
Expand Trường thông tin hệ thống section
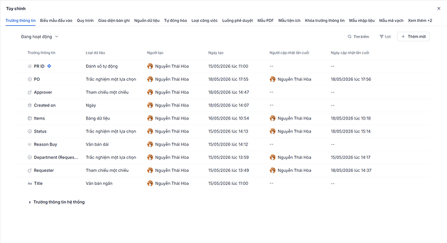pos(56,202)
